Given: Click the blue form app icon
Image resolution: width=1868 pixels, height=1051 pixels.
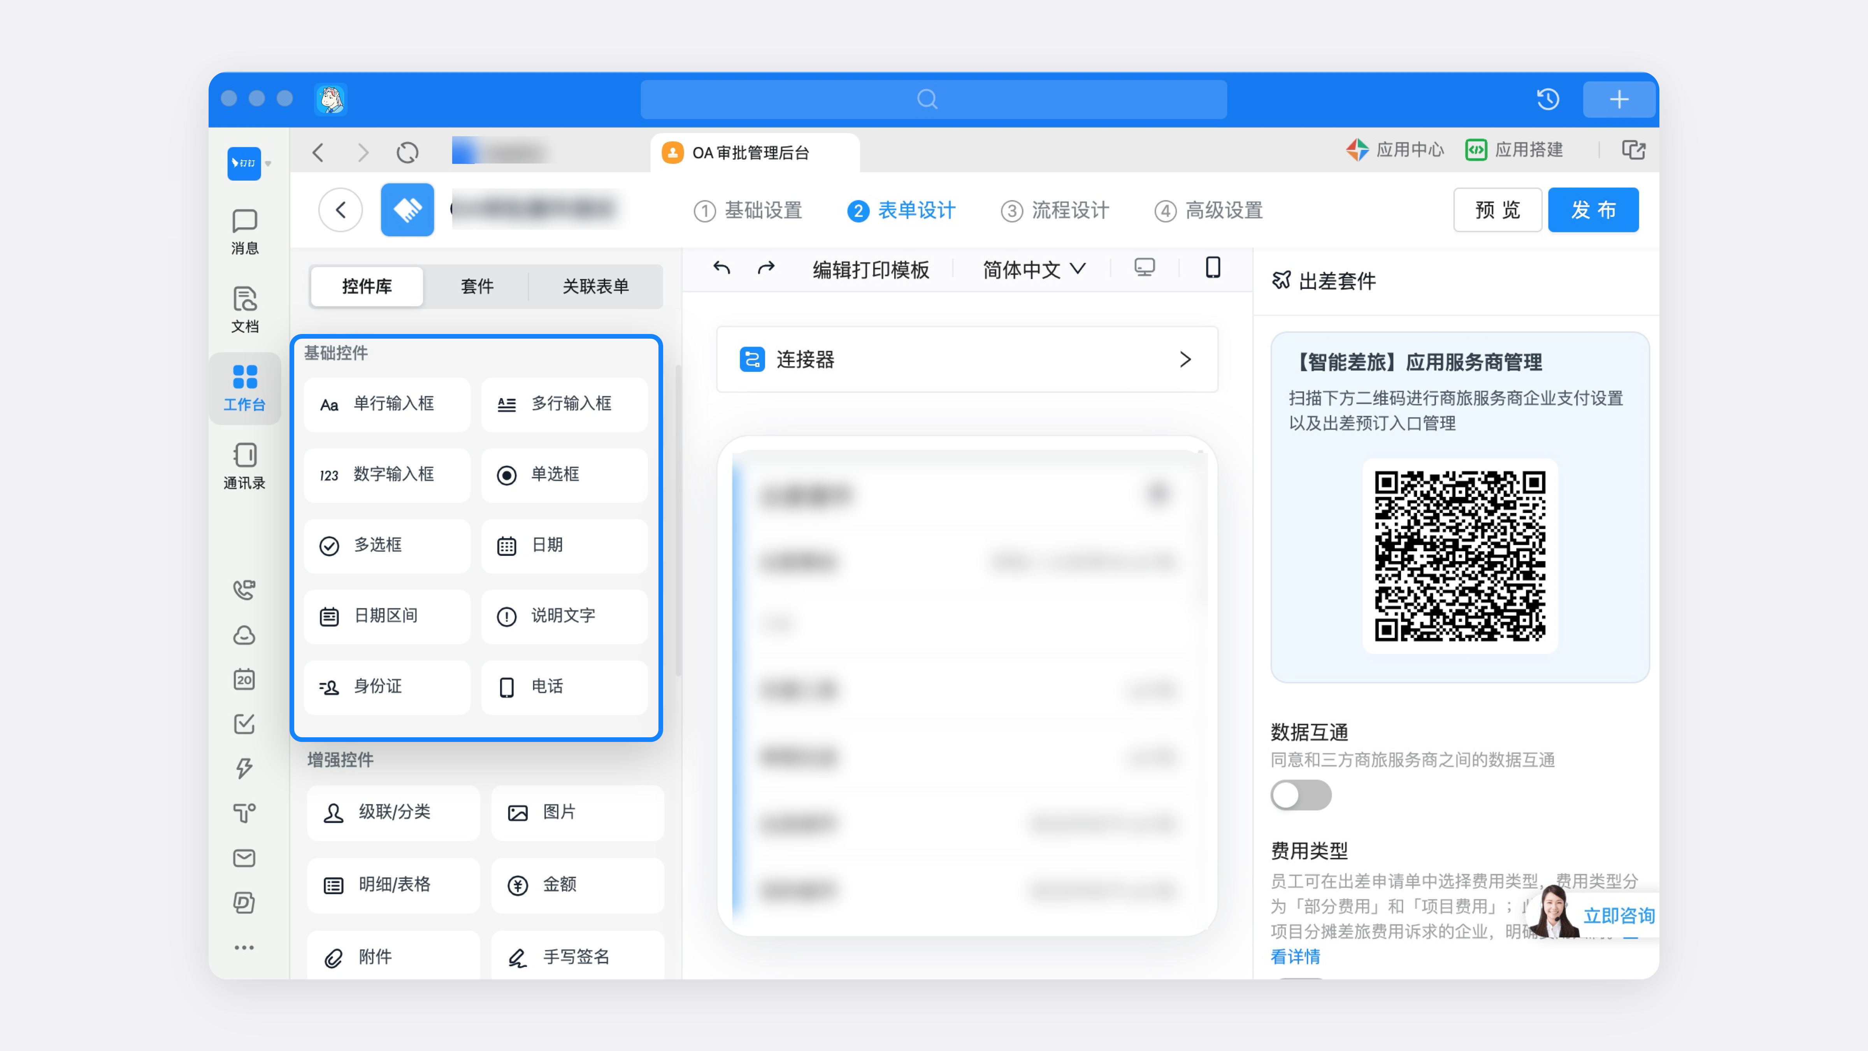Looking at the screenshot, I should click(407, 210).
